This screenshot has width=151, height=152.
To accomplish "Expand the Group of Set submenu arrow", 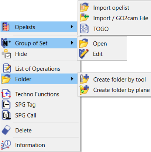I will (72, 43).
